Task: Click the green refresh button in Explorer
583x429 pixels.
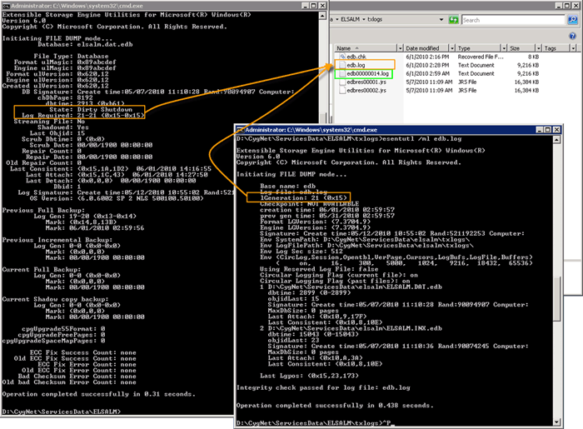Action: tap(453, 20)
